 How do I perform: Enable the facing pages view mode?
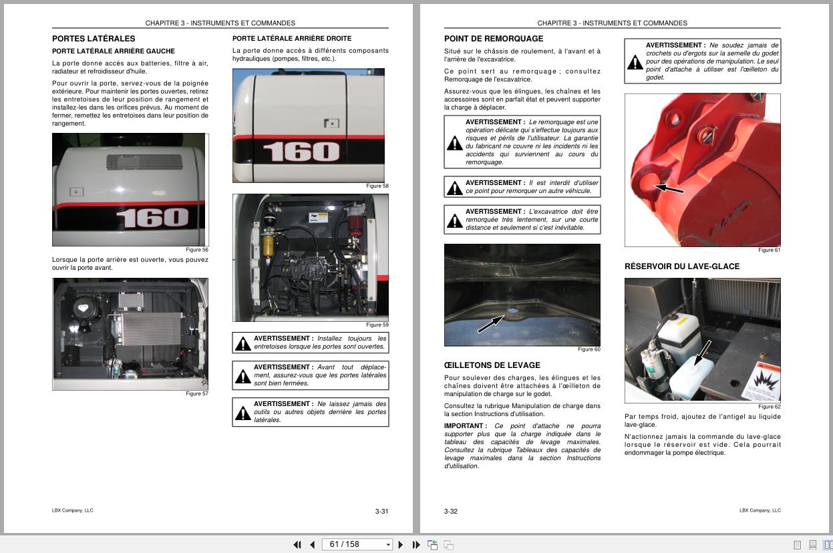(x=828, y=545)
